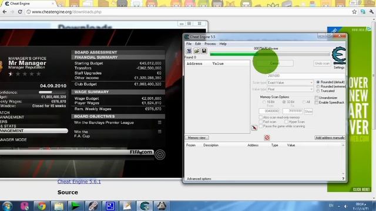Open the Process menu in Cheat Engine
Screen dimensions: 376x211
tap(210, 44)
